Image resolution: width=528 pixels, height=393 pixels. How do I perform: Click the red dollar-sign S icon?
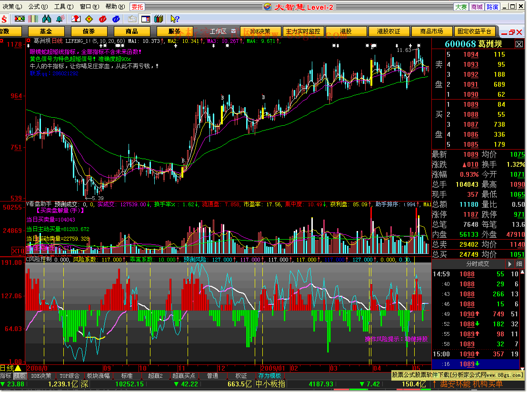coord(4,19)
